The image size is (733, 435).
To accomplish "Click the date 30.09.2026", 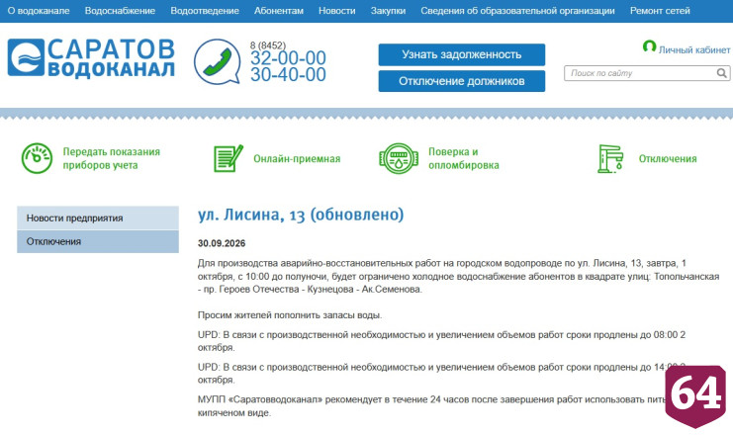I will pos(222,243).
